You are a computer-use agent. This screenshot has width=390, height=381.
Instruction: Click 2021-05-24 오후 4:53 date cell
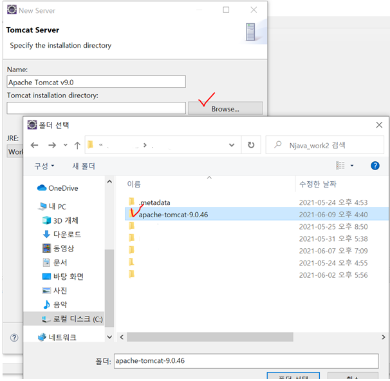(x=333, y=202)
